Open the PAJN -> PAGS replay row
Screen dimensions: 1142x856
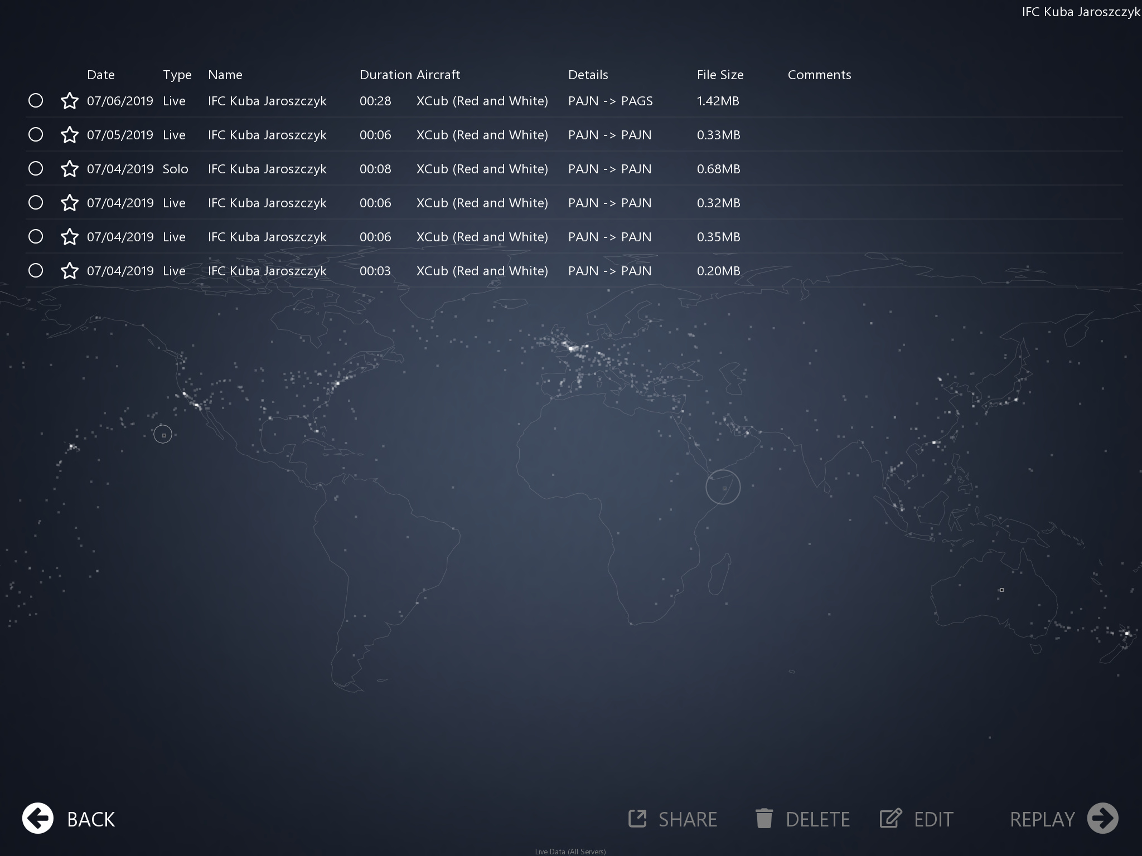pos(610,101)
